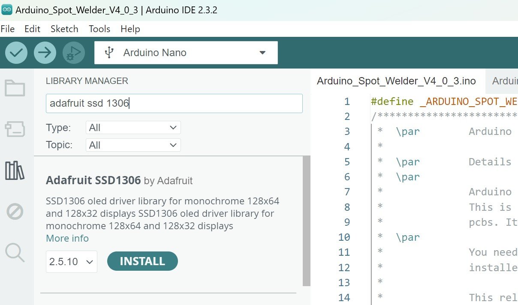Open the Search sidebar magnifier icon
The width and height of the screenshot is (518, 305).
click(x=15, y=252)
